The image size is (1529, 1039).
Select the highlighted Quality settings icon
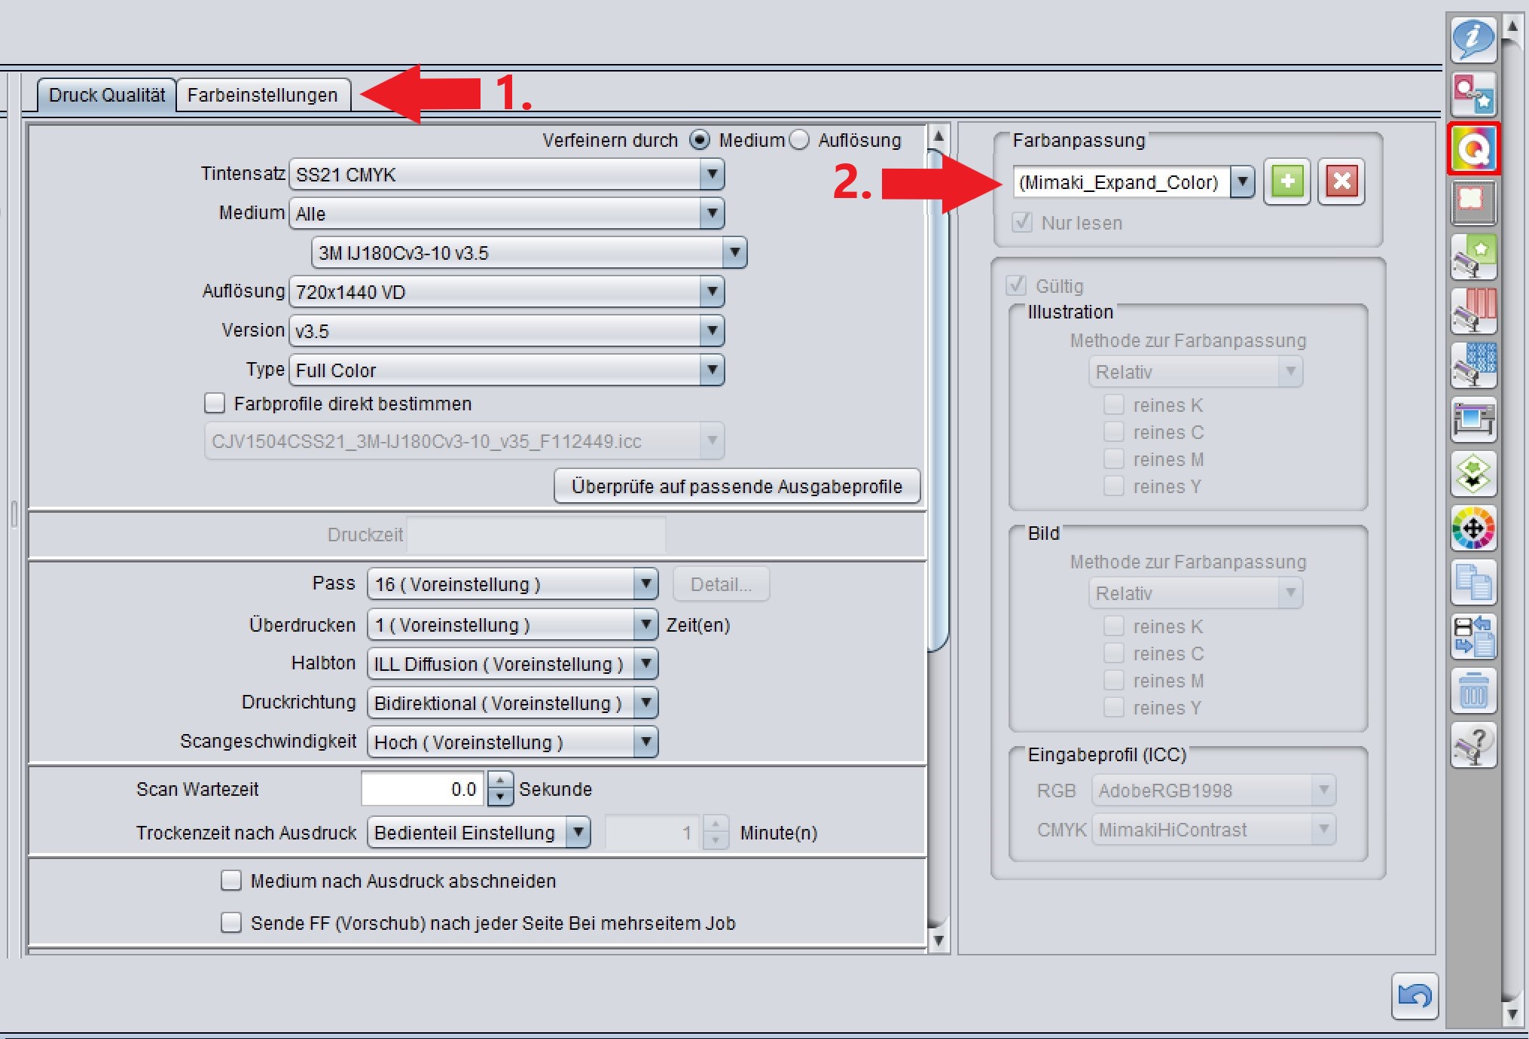pyautogui.click(x=1473, y=148)
